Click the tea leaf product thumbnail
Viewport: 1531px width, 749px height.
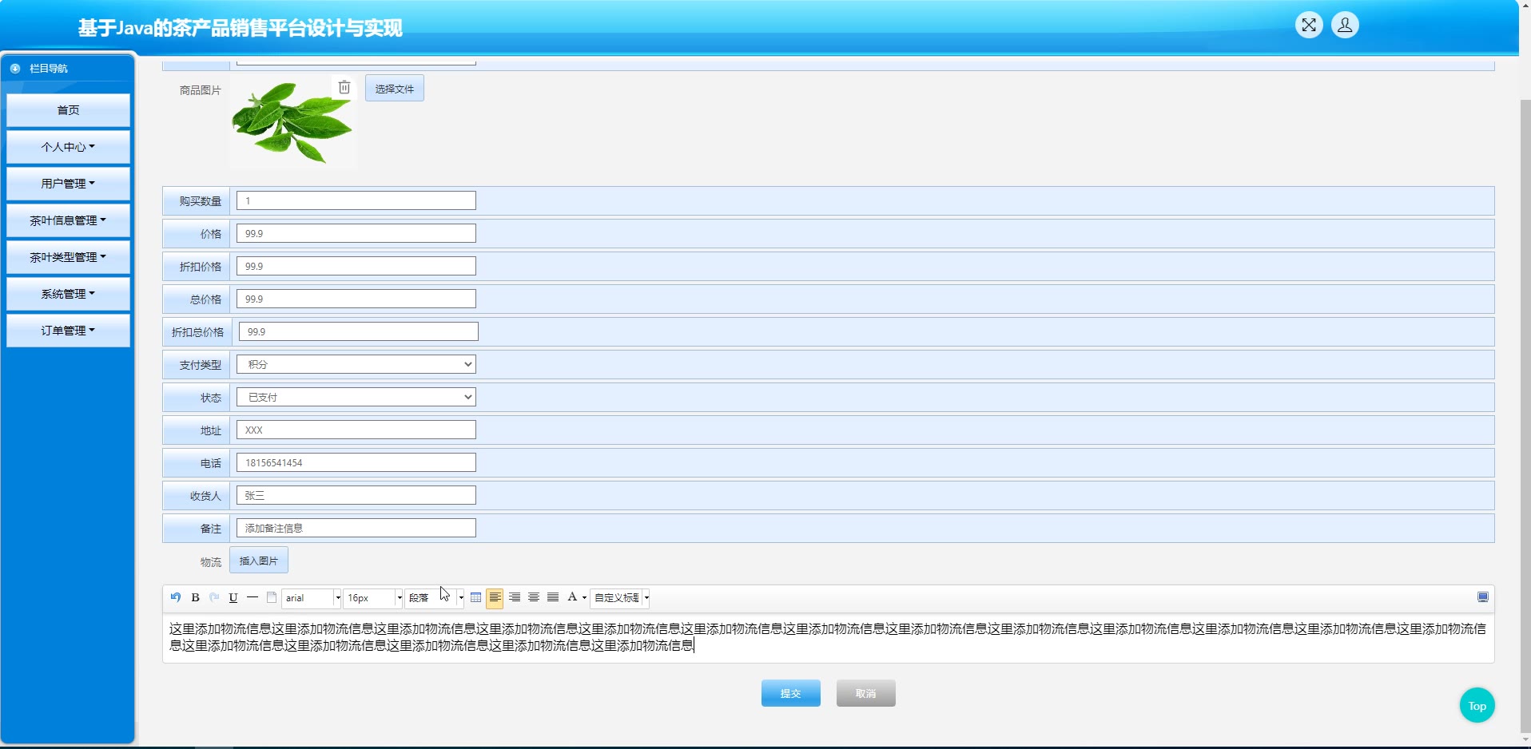(292, 122)
